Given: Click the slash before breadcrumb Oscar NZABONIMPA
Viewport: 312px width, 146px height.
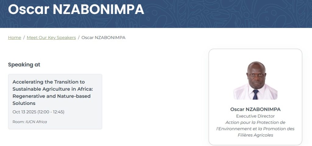Looking at the screenshot, I should [79, 37].
